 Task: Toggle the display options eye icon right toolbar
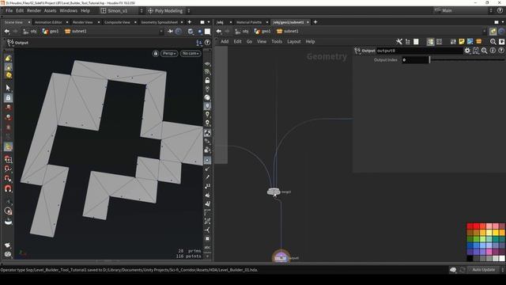207,64
